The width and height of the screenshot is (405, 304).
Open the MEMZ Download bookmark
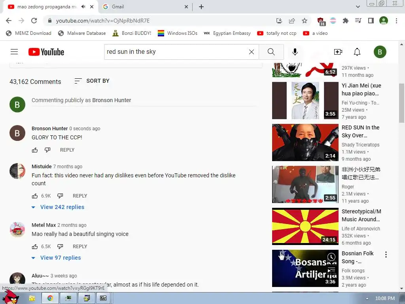[x=28, y=33]
